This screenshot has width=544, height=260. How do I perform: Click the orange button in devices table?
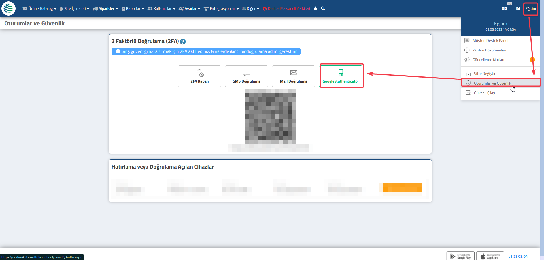click(402, 187)
